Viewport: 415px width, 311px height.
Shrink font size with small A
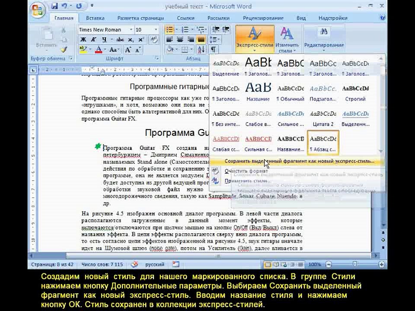tap(137, 49)
